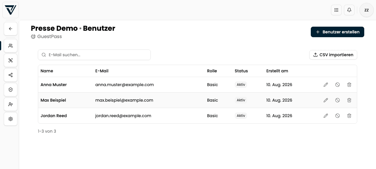Click the Basic role of Max Beispiel
The height and width of the screenshot is (169, 376).
click(x=213, y=100)
